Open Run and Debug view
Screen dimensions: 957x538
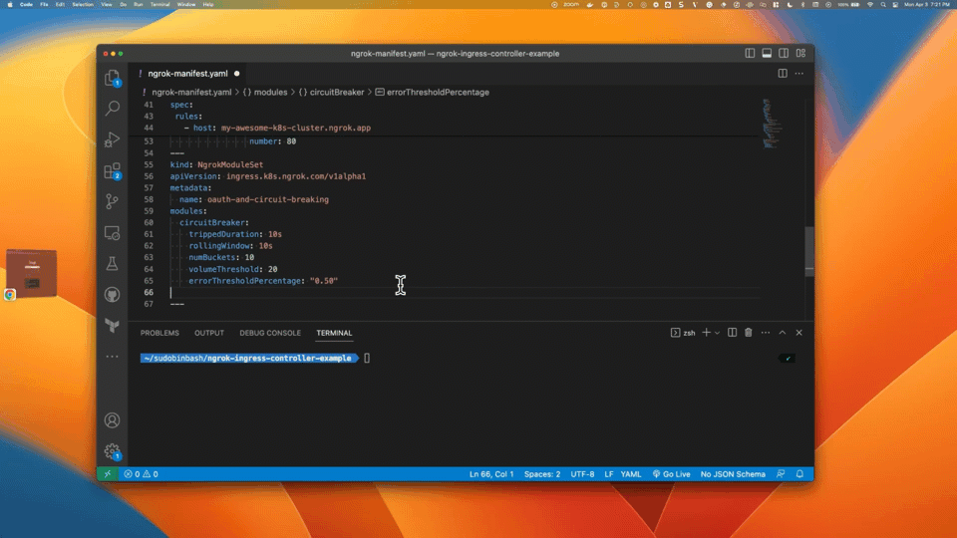coord(112,139)
